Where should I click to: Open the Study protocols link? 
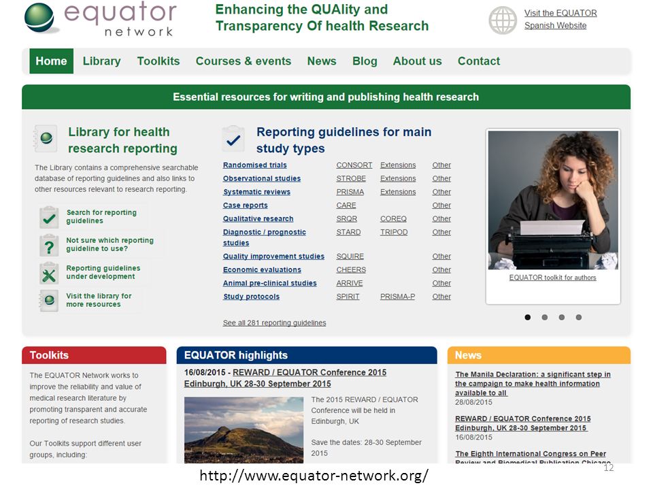click(x=251, y=296)
